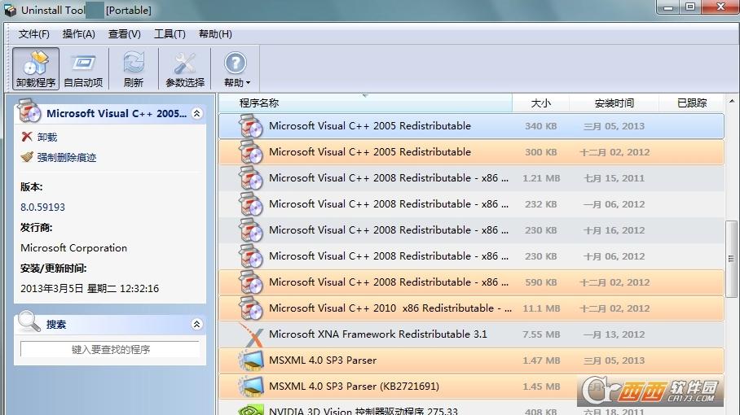Click version value 8.0.59193

coord(42,207)
